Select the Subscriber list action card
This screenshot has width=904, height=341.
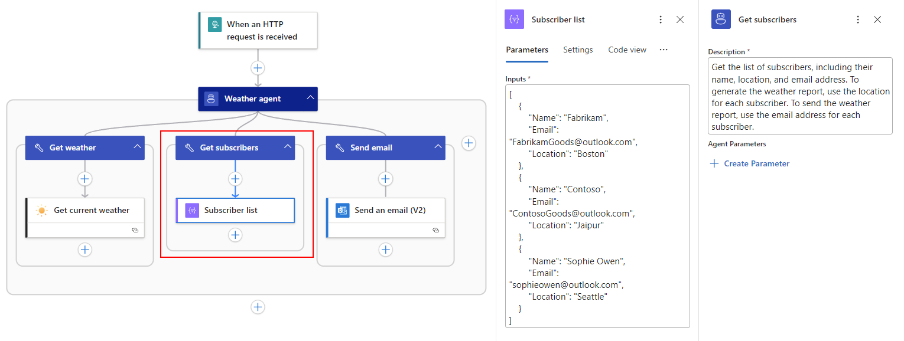[x=235, y=210]
